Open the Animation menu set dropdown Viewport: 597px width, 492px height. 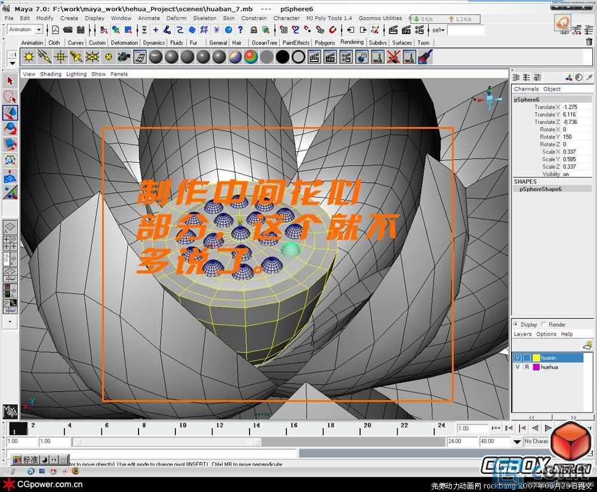39,30
